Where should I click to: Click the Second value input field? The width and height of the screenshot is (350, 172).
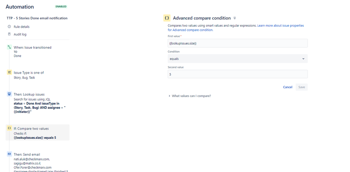(237, 74)
